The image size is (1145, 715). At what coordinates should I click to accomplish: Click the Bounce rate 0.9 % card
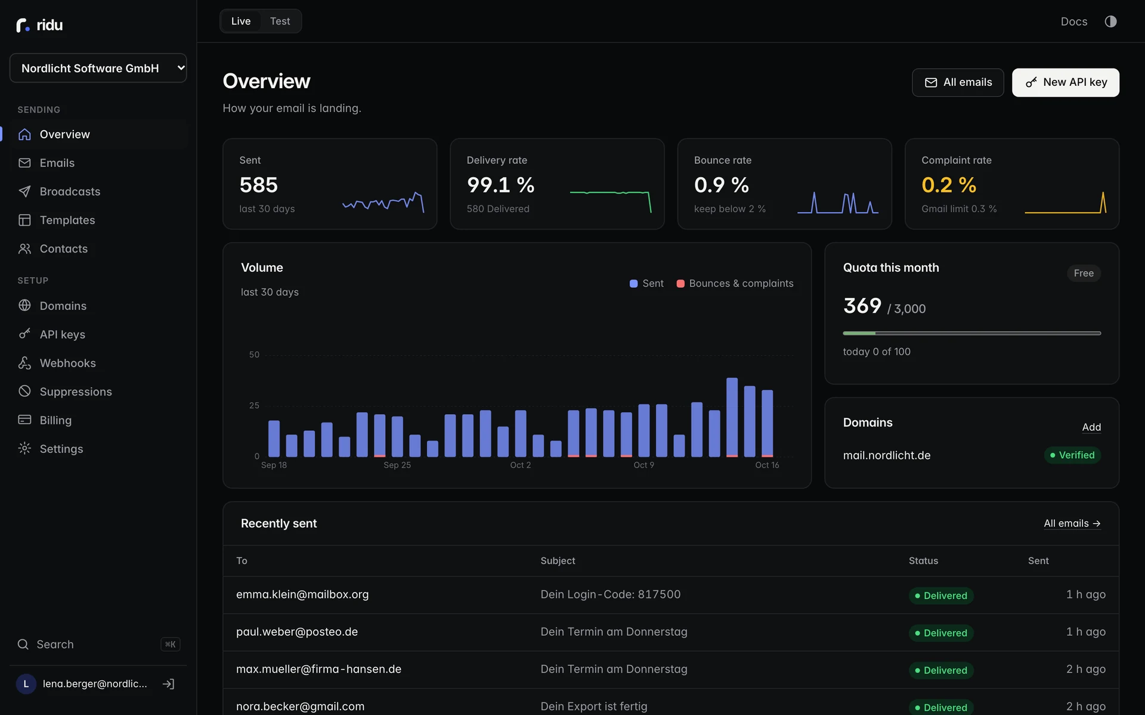784,184
